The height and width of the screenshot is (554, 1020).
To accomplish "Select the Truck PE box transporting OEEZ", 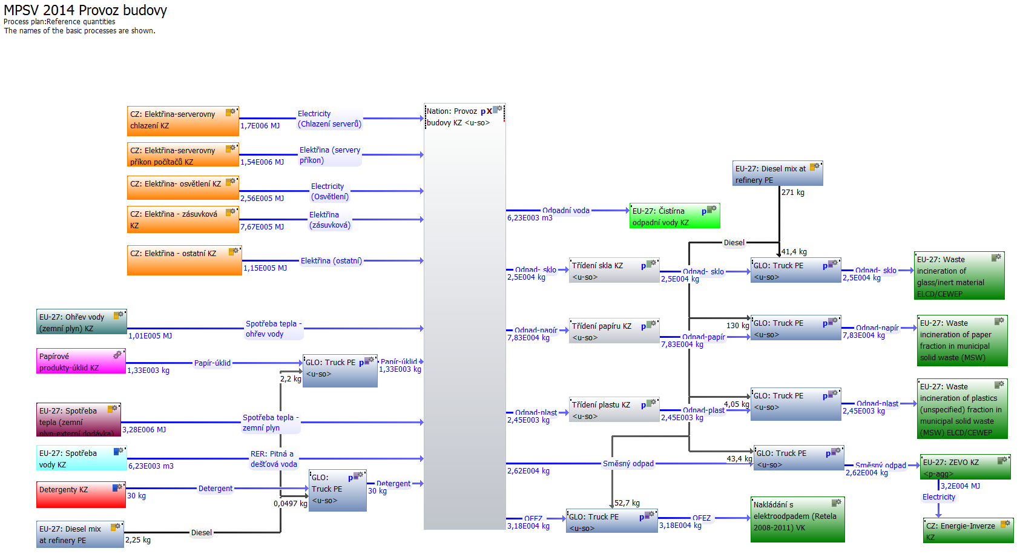I will 612,521.
